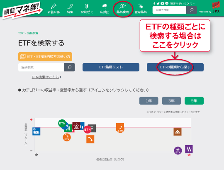The image size is (224, 170).
Task: Click the 銘柄検索 breadcrumb link
Action: tap(33, 33)
